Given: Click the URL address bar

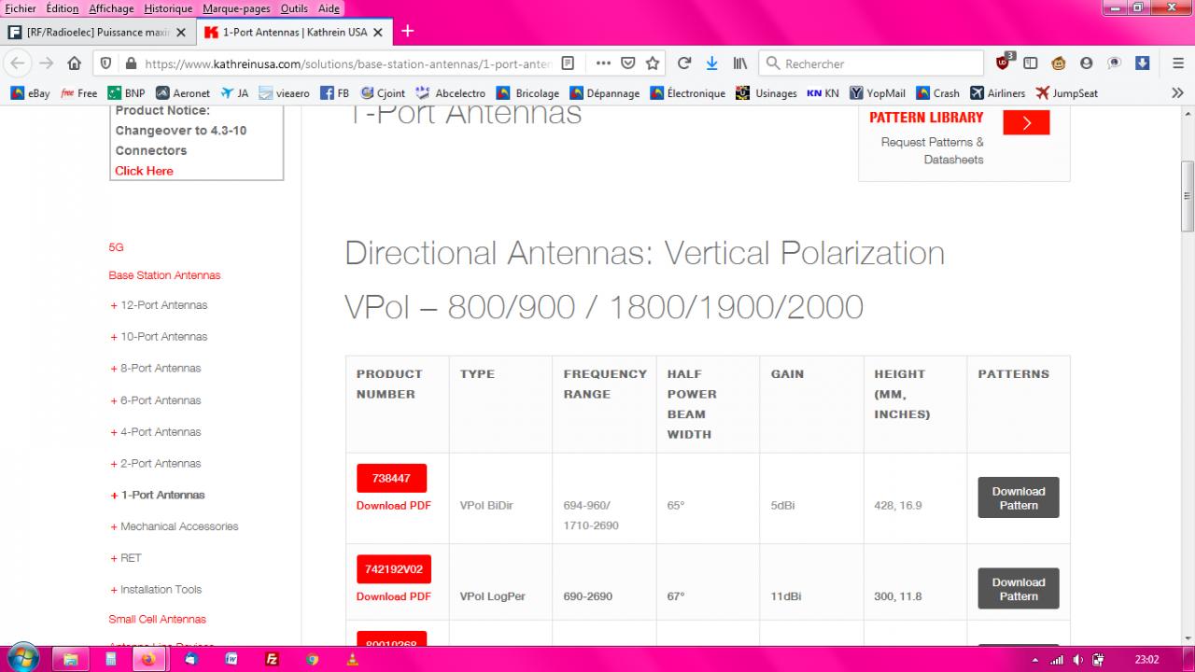Looking at the screenshot, I should coord(347,63).
